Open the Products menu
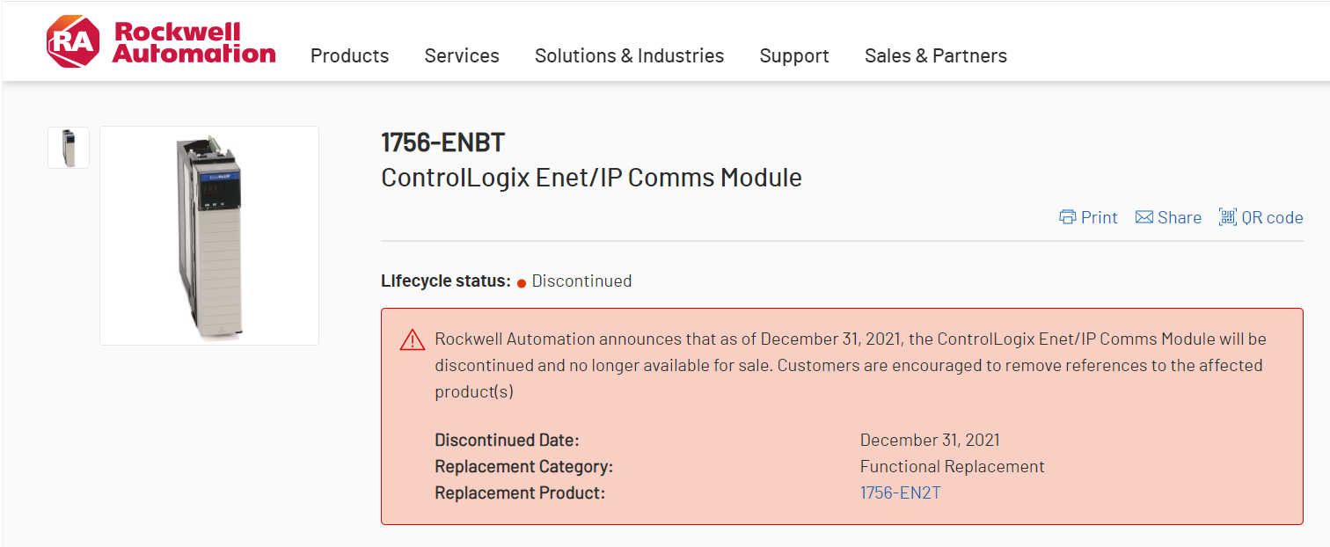The width and height of the screenshot is (1330, 547). pyautogui.click(x=349, y=55)
